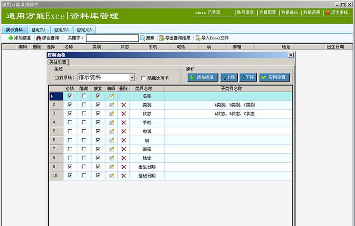The height and width of the screenshot is (226, 355).
Task: Edit the 状态 category row
Action: pos(111,113)
